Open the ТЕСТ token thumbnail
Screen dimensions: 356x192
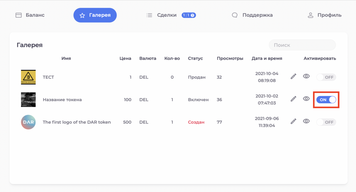coord(28,77)
